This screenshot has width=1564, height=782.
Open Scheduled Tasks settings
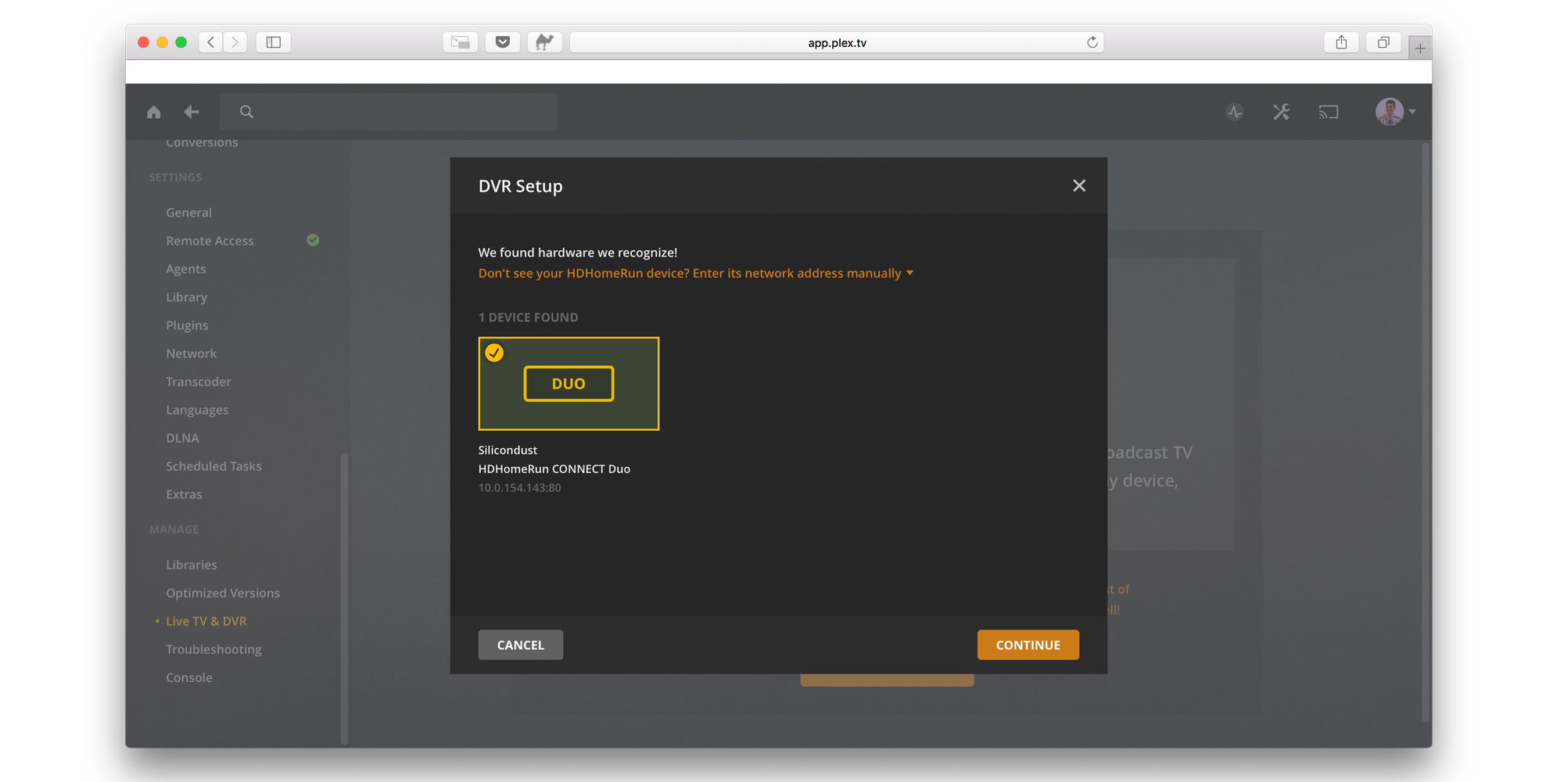pos(213,465)
